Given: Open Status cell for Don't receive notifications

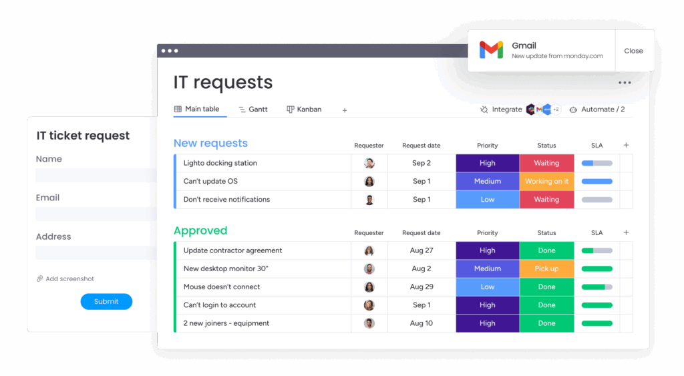Looking at the screenshot, I should pos(546,199).
